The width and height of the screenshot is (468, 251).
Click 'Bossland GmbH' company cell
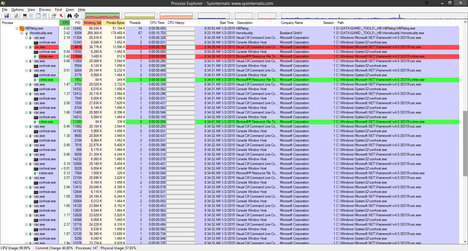coord(291,33)
